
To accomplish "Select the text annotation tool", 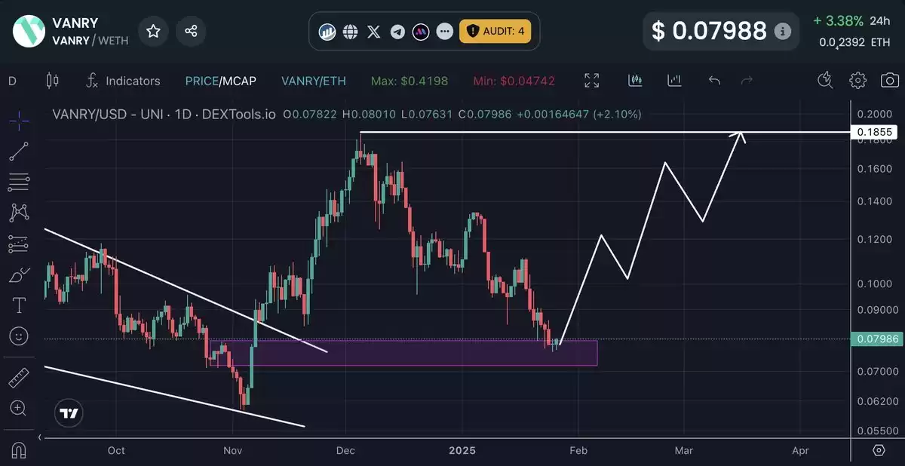I will pyautogui.click(x=20, y=305).
